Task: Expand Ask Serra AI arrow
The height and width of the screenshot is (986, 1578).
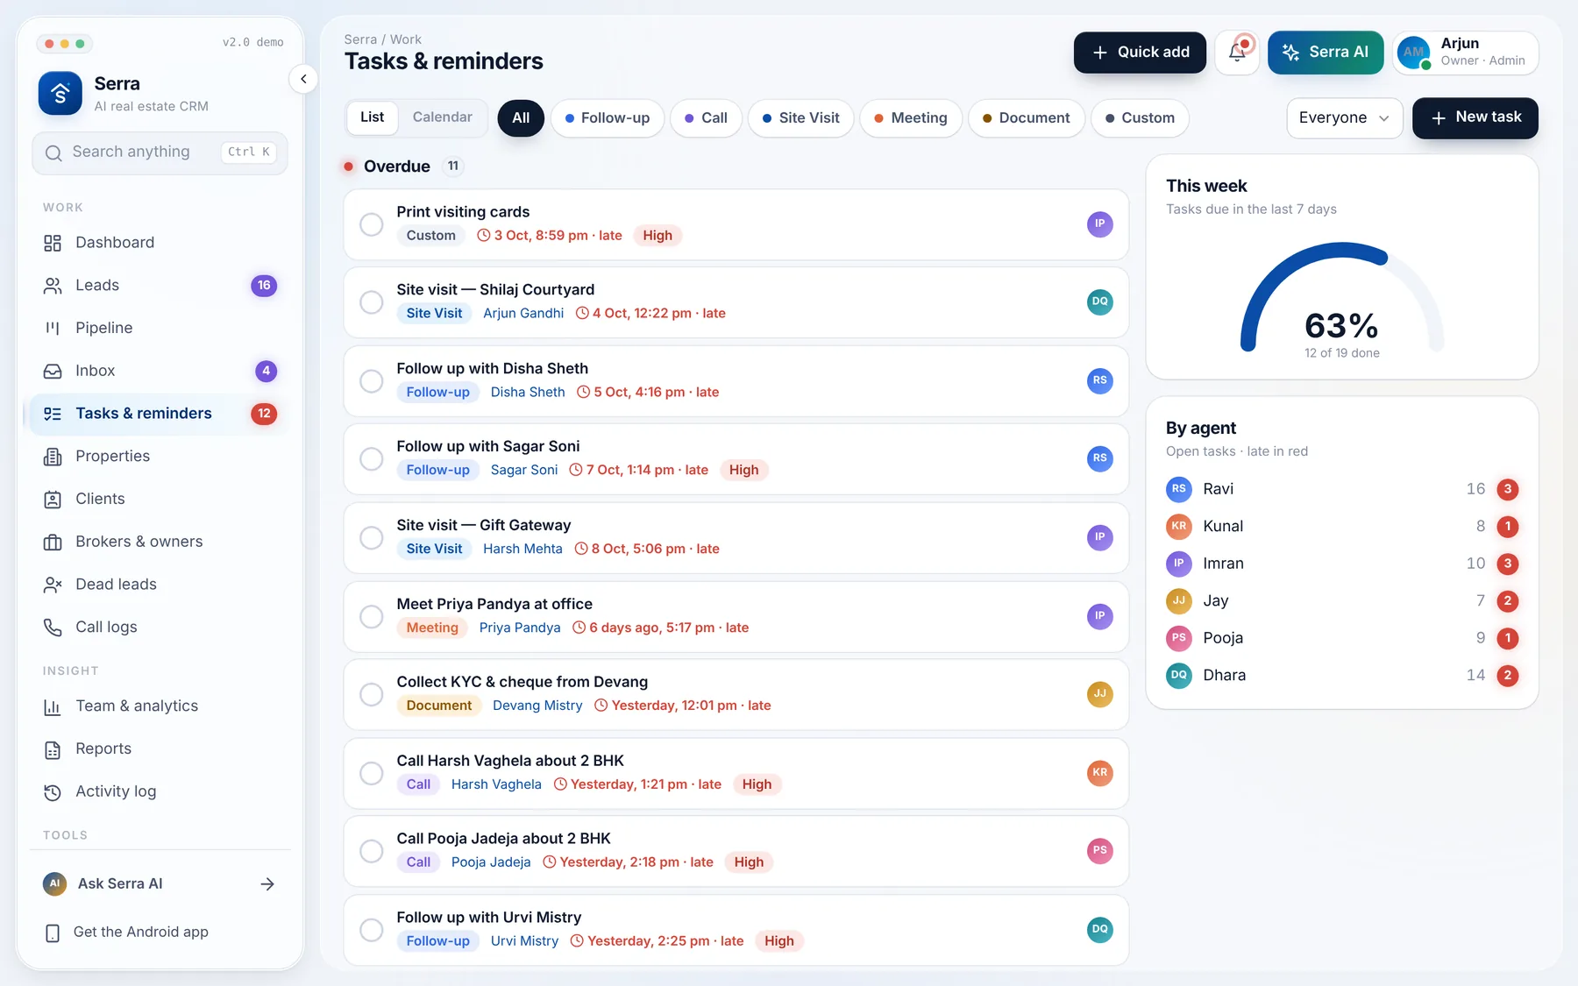Action: click(x=267, y=884)
